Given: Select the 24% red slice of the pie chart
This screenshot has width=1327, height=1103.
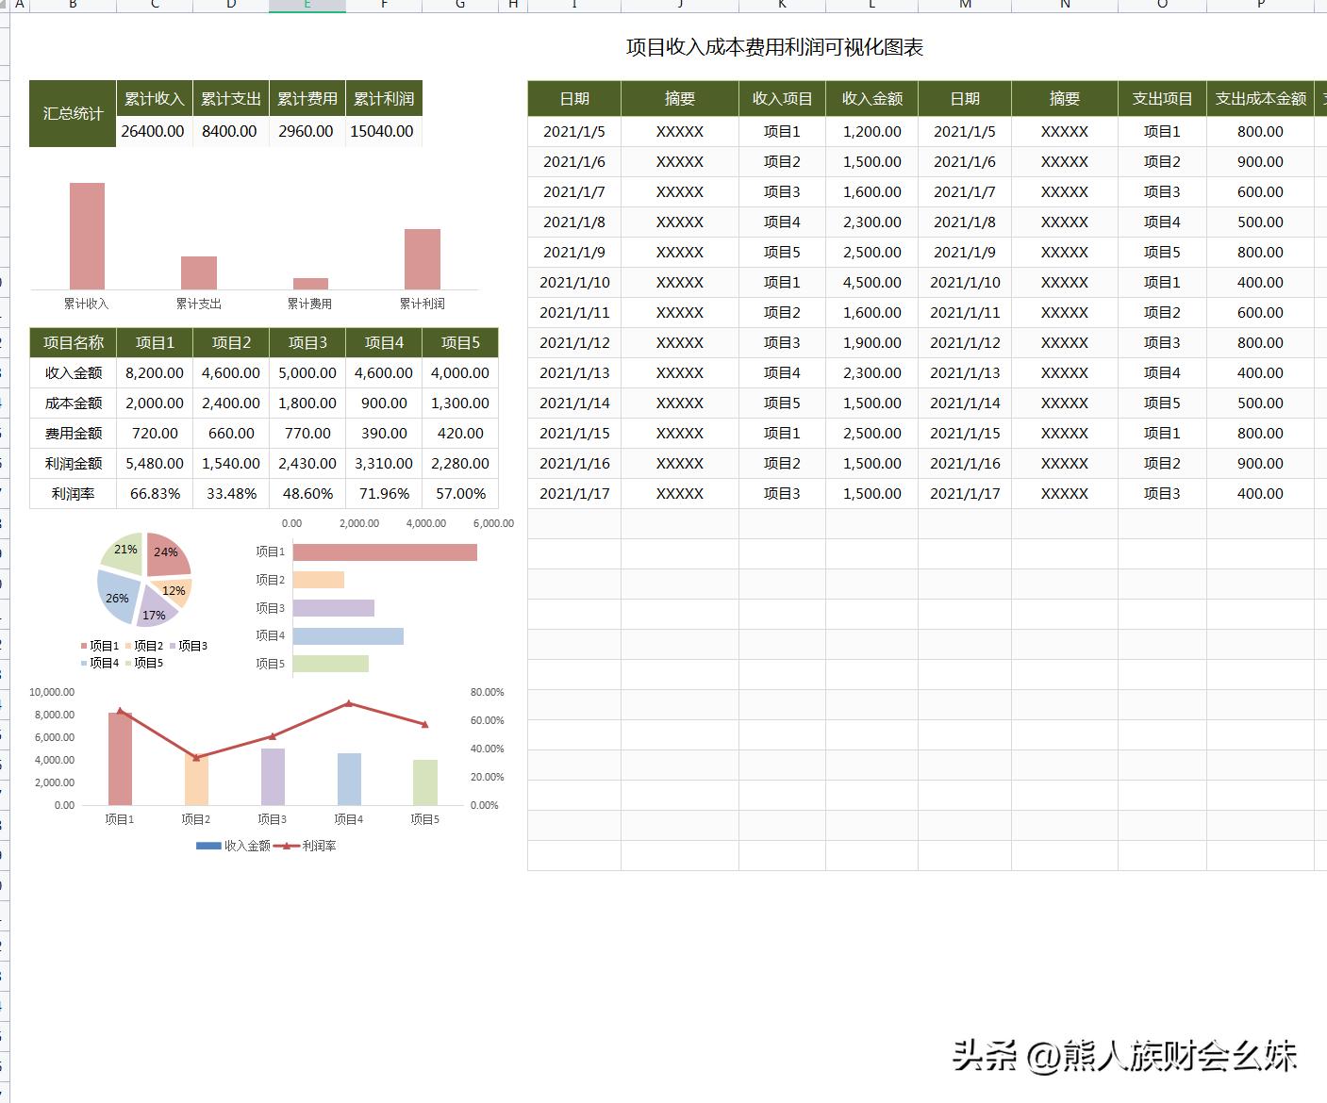Looking at the screenshot, I should 165,553.
